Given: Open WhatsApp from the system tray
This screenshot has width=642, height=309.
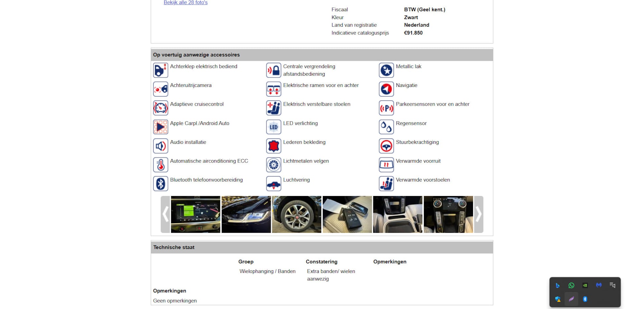Looking at the screenshot, I should [x=571, y=285].
